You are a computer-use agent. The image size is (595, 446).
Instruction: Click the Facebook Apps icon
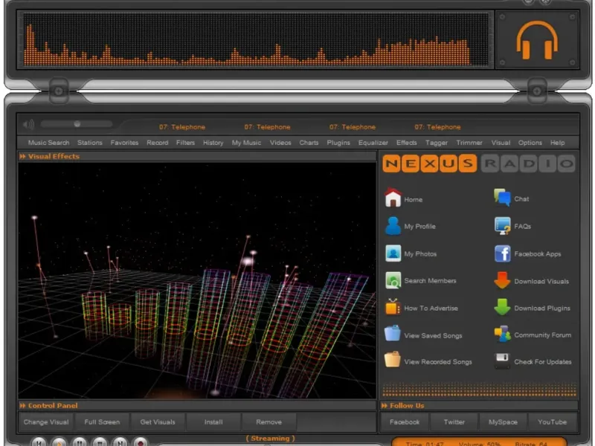pos(503,253)
